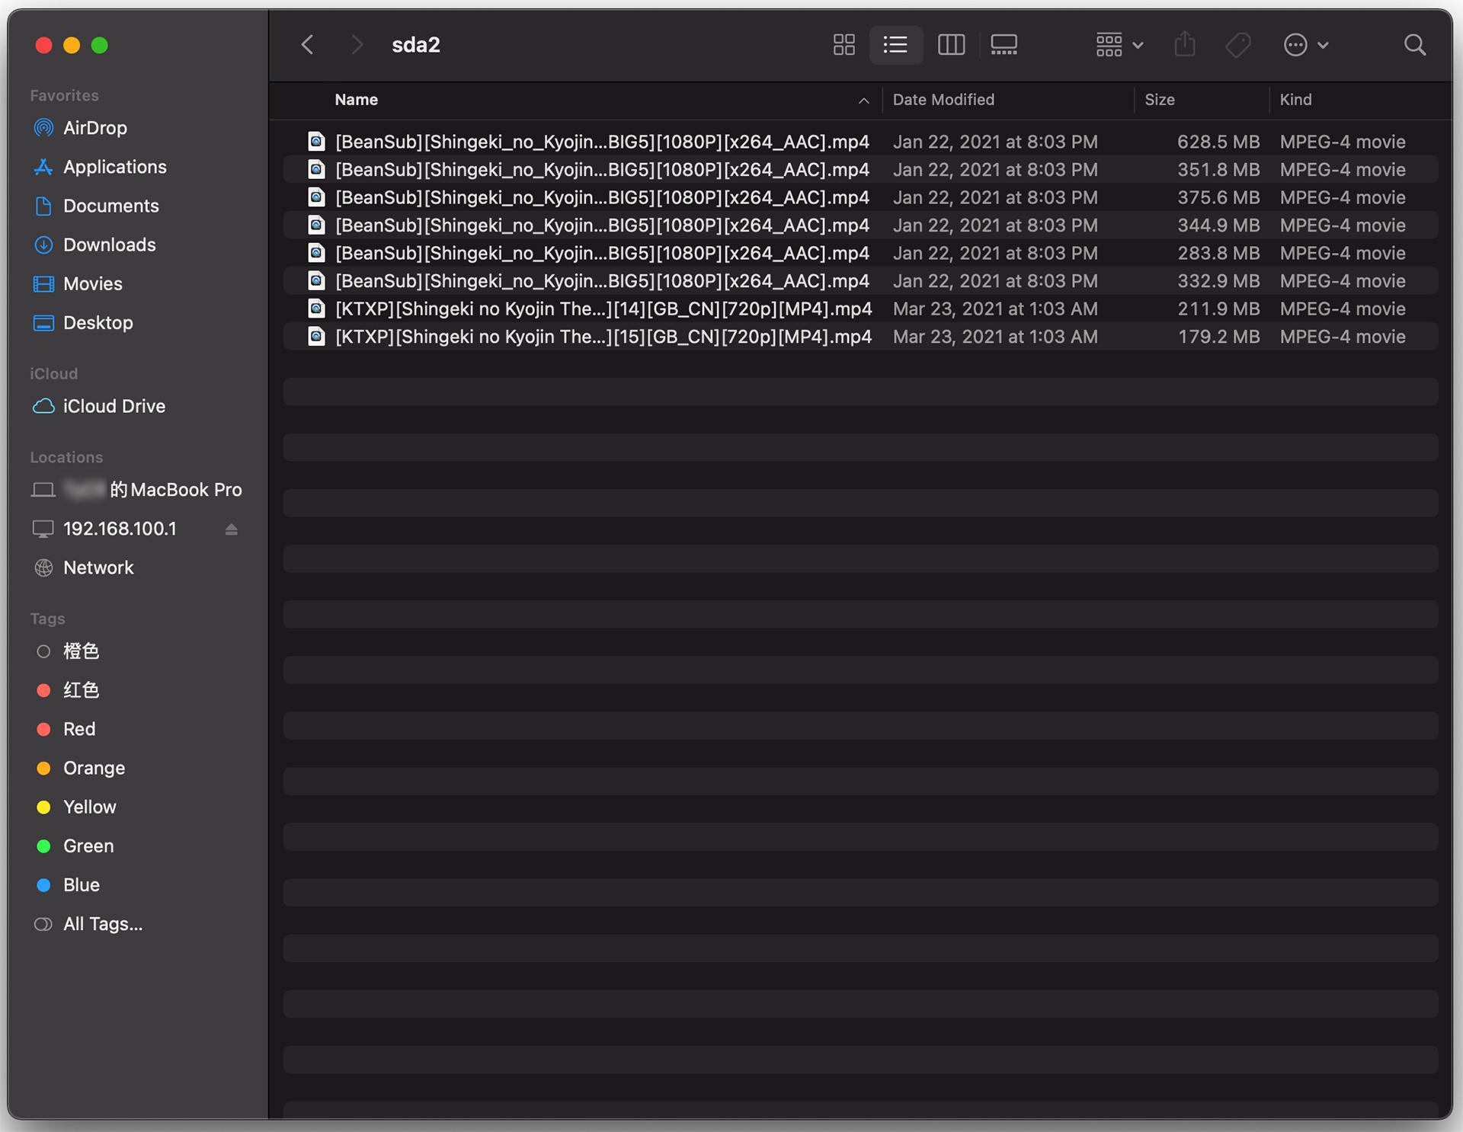Select list view toggle
1463x1132 pixels.
(x=895, y=45)
